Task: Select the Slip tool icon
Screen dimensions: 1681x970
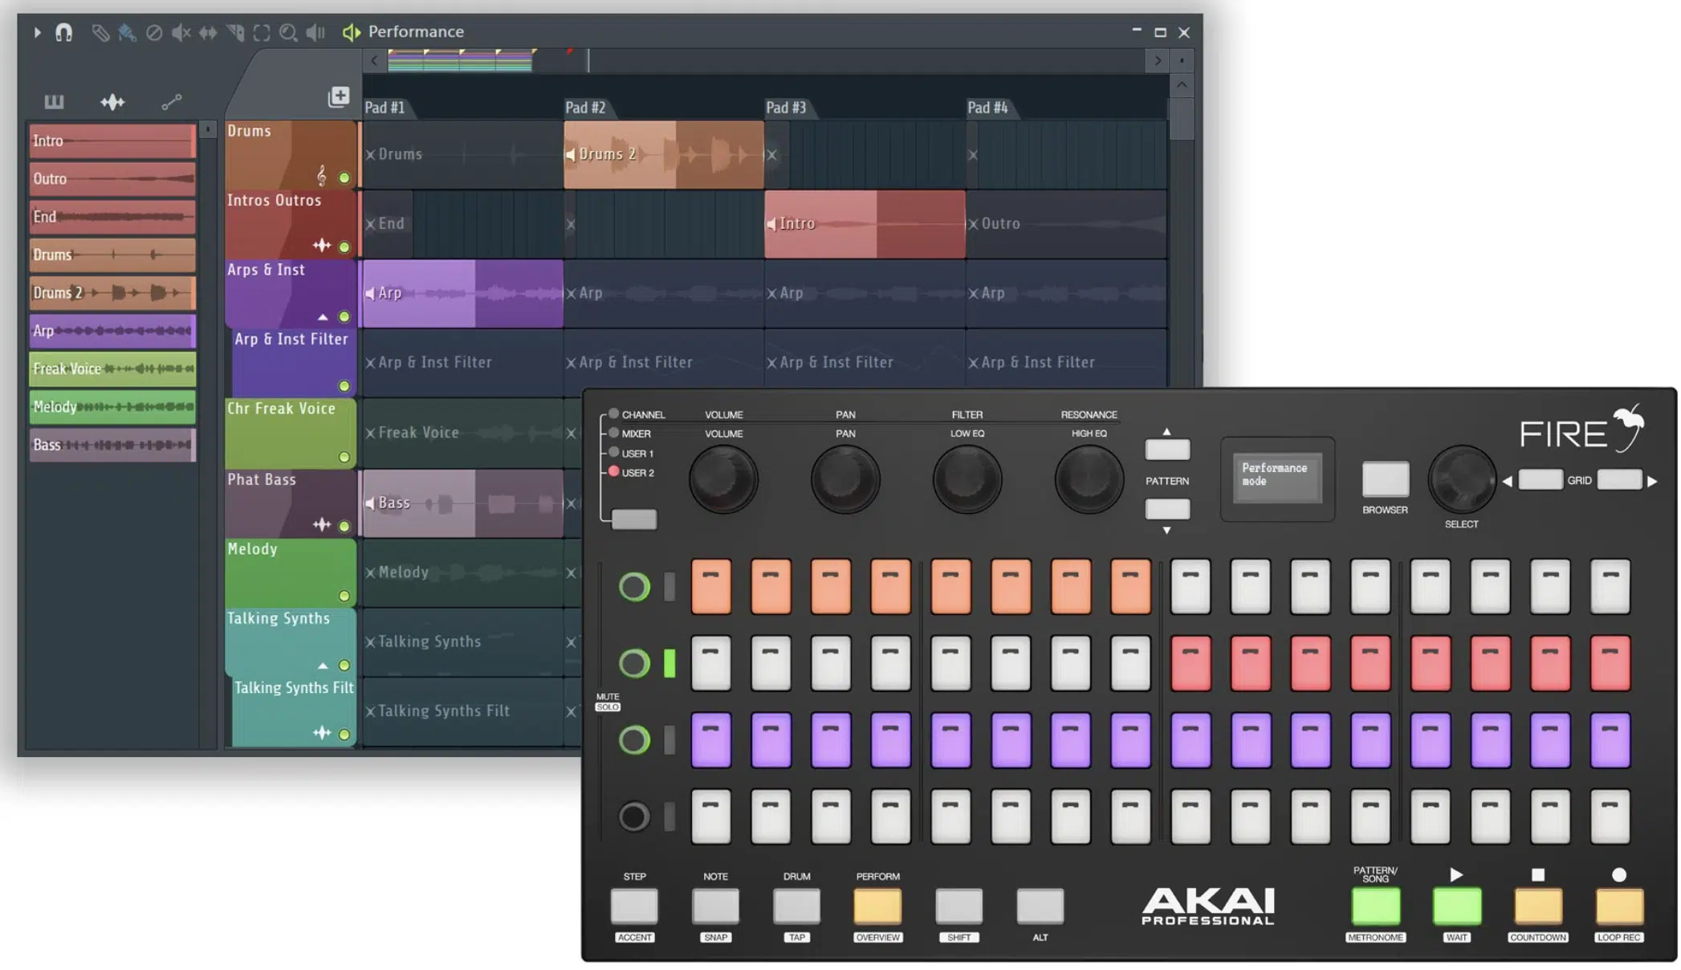Action: tap(208, 32)
